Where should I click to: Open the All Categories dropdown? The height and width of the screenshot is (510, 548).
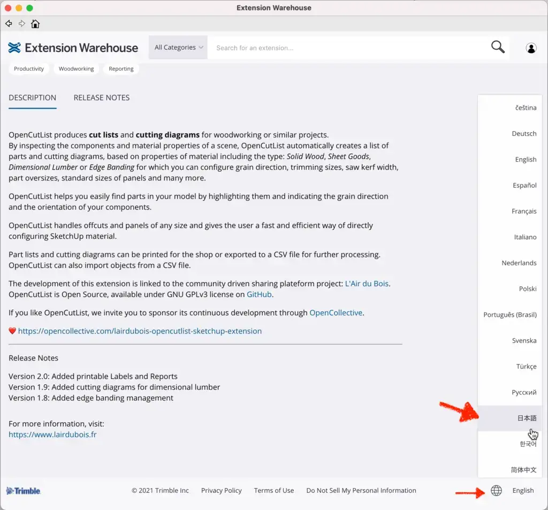pyautogui.click(x=178, y=47)
